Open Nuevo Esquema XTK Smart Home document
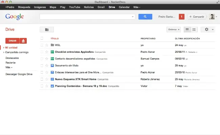Screen dimensions: 220x135 (x=75, y=79)
